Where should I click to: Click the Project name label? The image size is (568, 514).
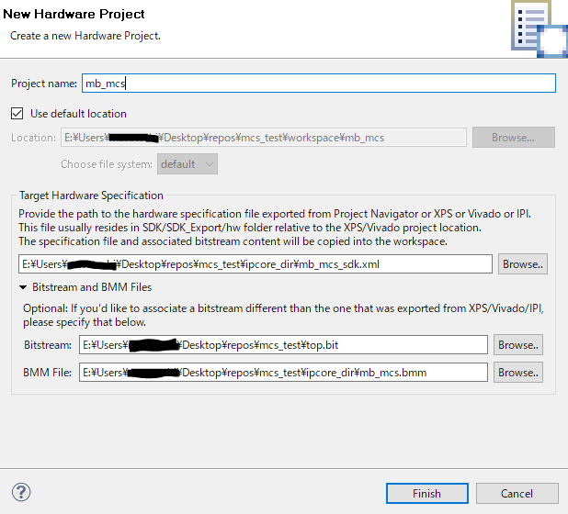pos(44,84)
